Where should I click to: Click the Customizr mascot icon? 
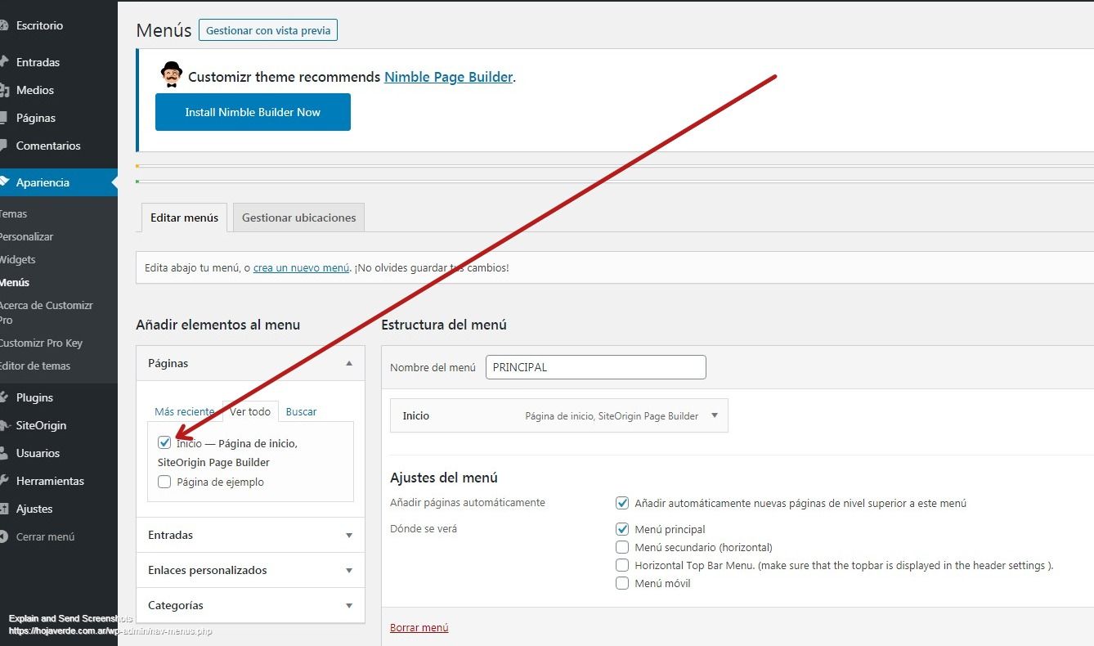(171, 74)
